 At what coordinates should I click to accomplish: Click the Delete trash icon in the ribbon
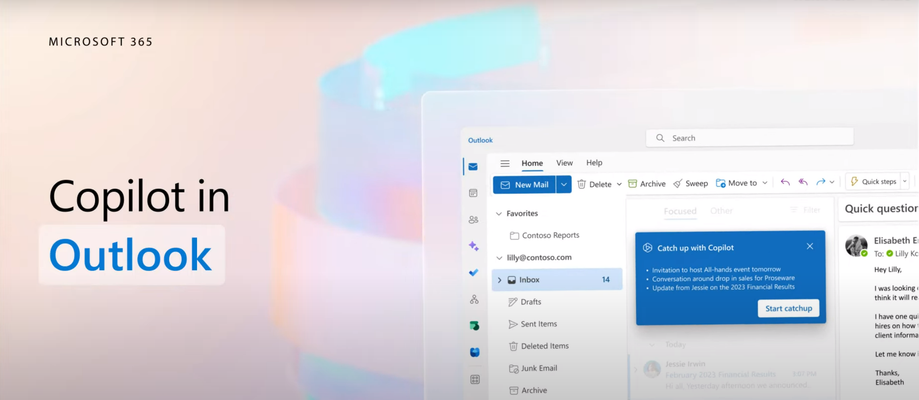[x=581, y=184]
